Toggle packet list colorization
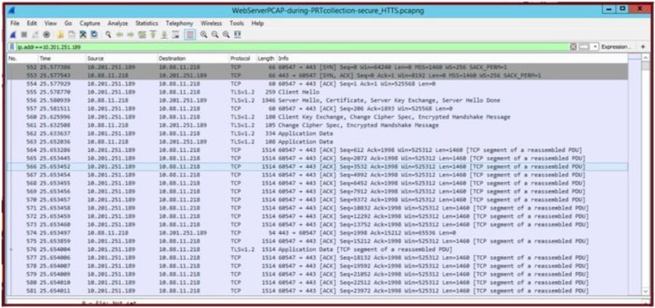 [190, 34]
